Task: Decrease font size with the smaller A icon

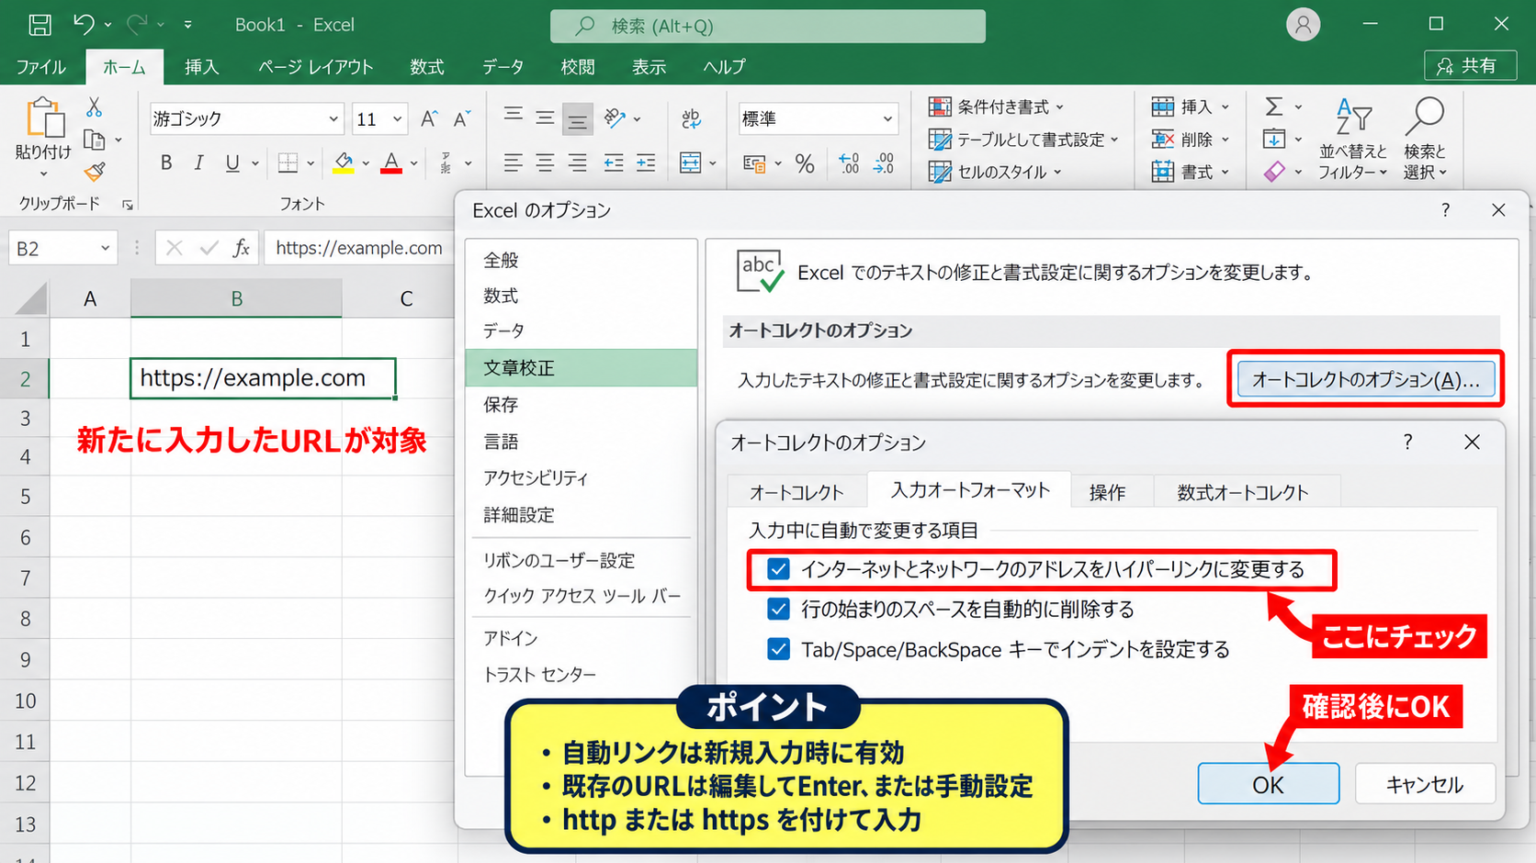Action: 461,118
